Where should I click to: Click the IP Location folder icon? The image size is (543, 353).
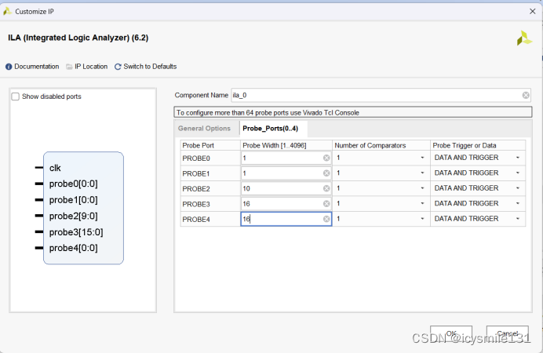coord(69,67)
